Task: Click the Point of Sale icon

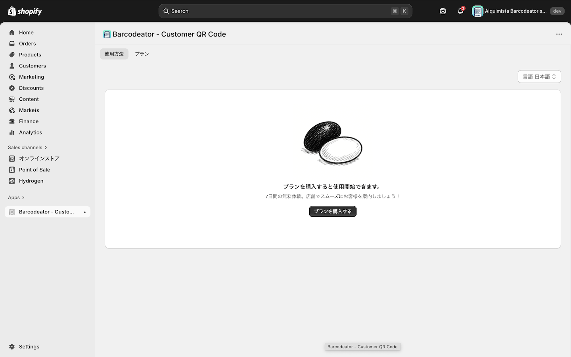Action: click(12, 170)
